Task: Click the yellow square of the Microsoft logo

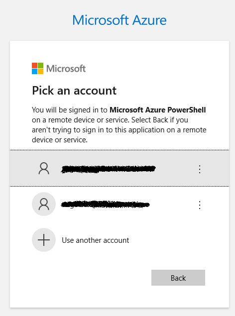Action: point(40,71)
